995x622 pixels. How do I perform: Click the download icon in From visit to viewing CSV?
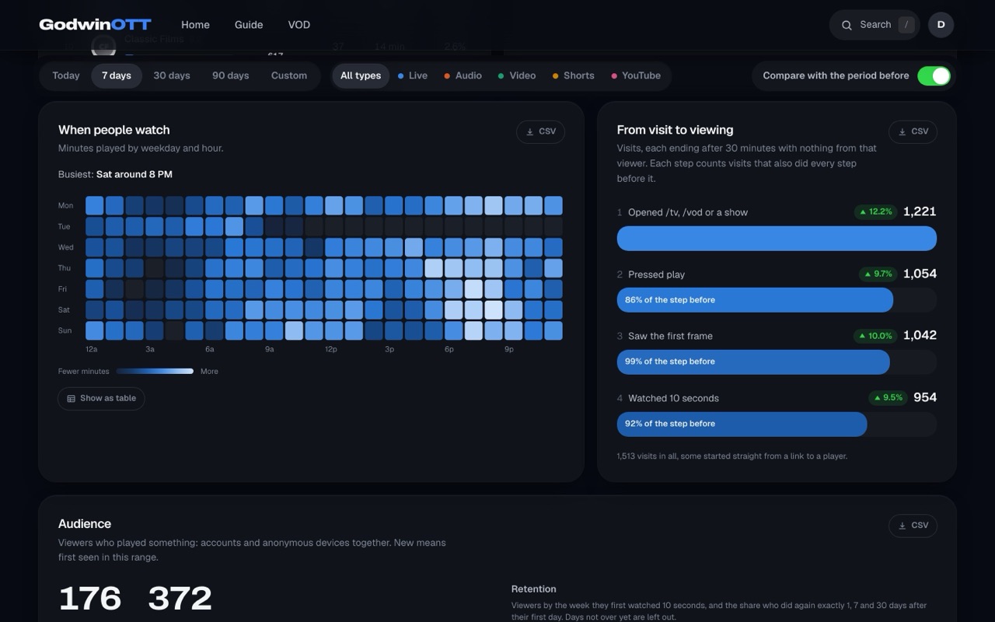902,132
